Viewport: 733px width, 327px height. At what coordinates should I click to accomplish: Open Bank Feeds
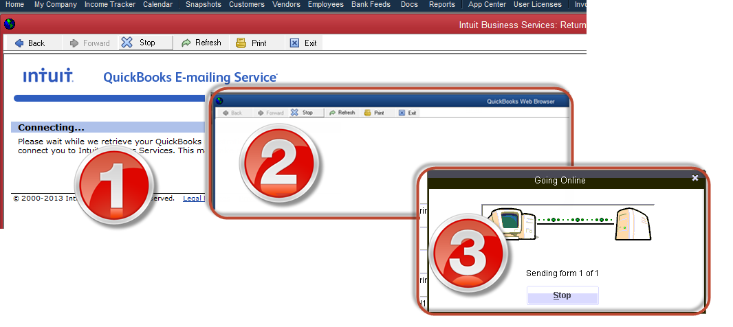coord(371,4)
